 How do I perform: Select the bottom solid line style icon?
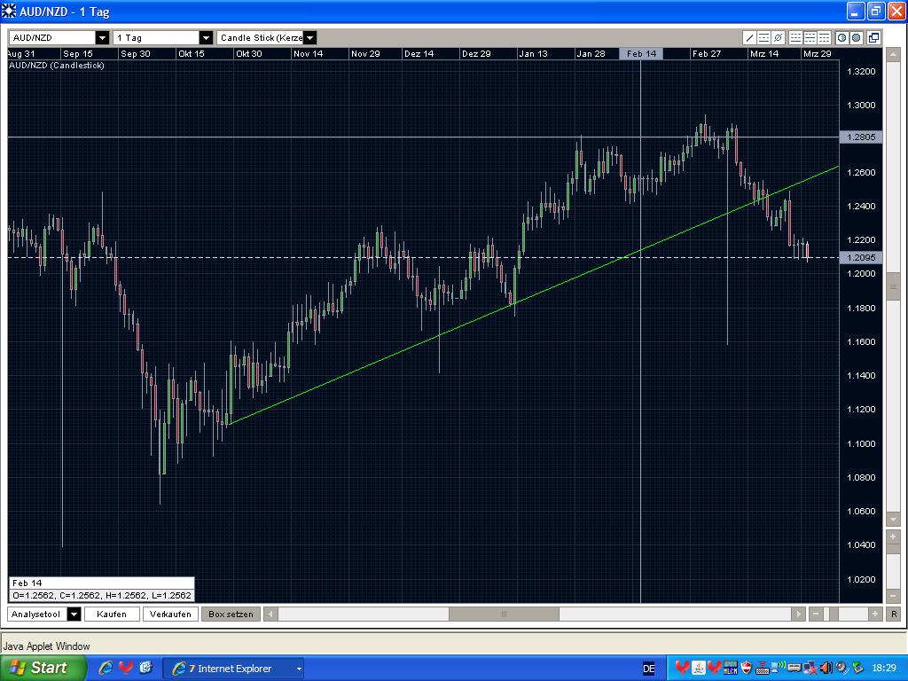pos(795,38)
